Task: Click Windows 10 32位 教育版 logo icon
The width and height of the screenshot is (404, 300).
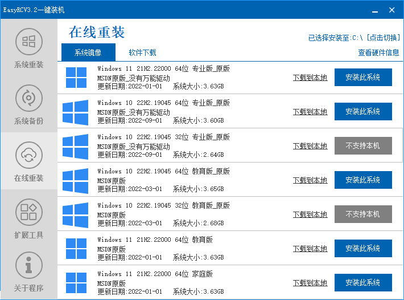Action: coord(75,215)
